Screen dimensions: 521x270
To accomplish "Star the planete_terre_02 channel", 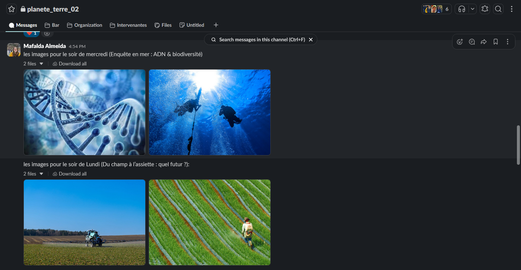I will [x=12, y=9].
